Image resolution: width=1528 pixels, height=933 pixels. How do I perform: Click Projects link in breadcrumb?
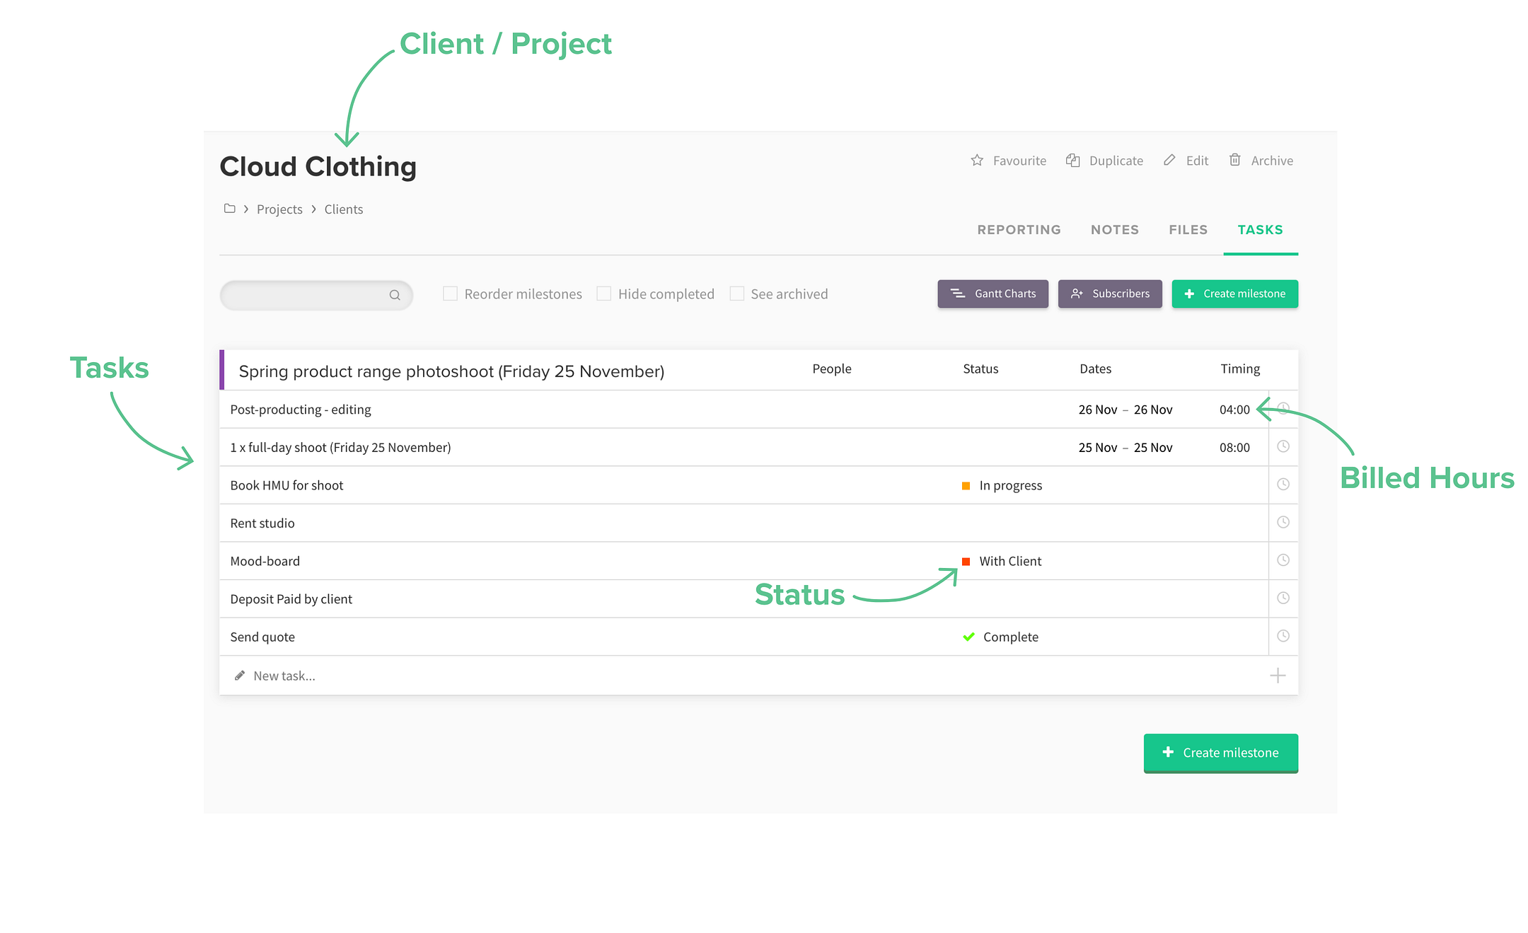click(279, 209)
